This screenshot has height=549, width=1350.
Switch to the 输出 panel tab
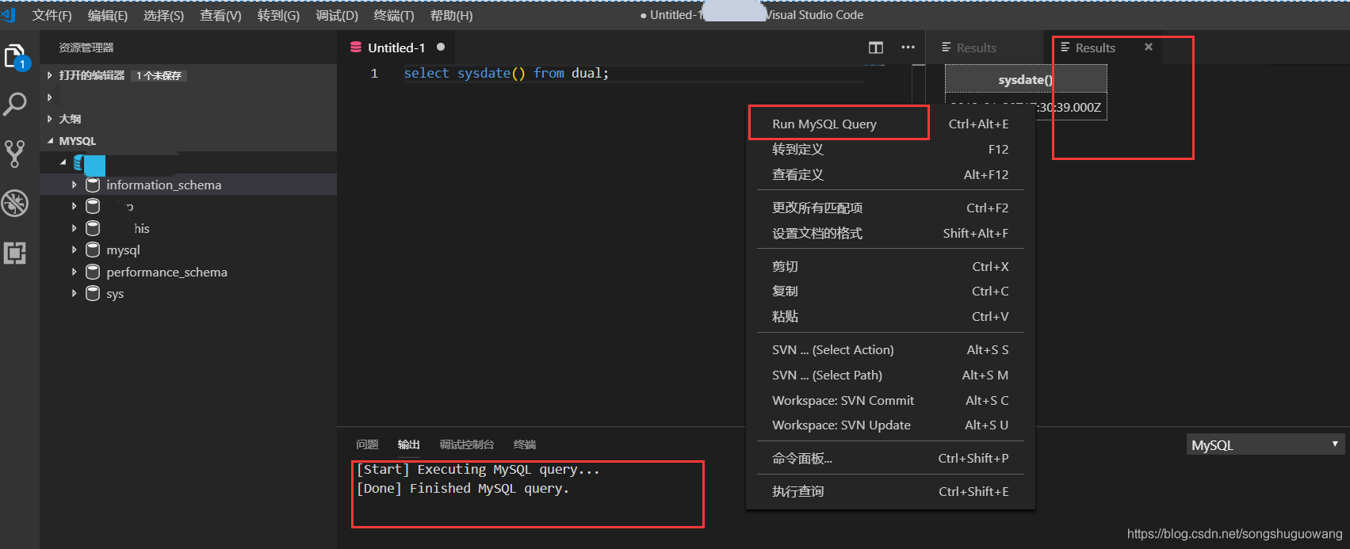tap(408, 444)
